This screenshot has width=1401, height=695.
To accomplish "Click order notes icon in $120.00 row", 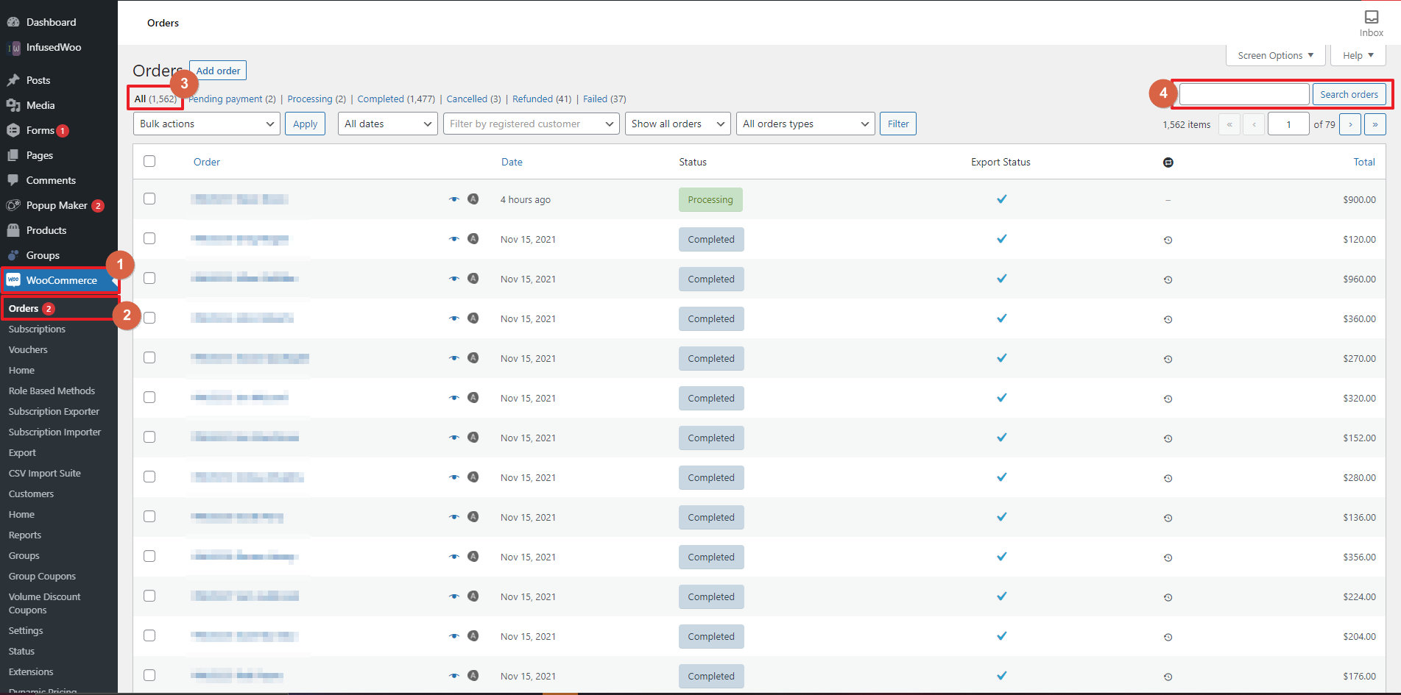I will click(x=1168, y=240).
